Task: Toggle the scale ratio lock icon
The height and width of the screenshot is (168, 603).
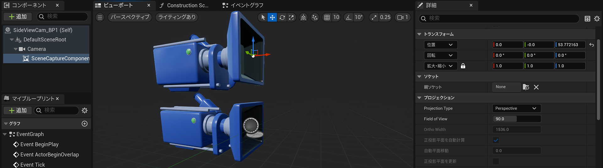Action: [463, 66]
